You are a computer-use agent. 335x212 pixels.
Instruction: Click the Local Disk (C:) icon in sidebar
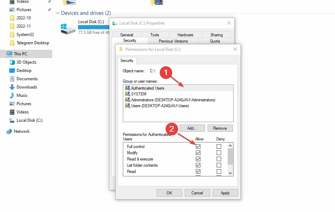click(x=12, y=120)
